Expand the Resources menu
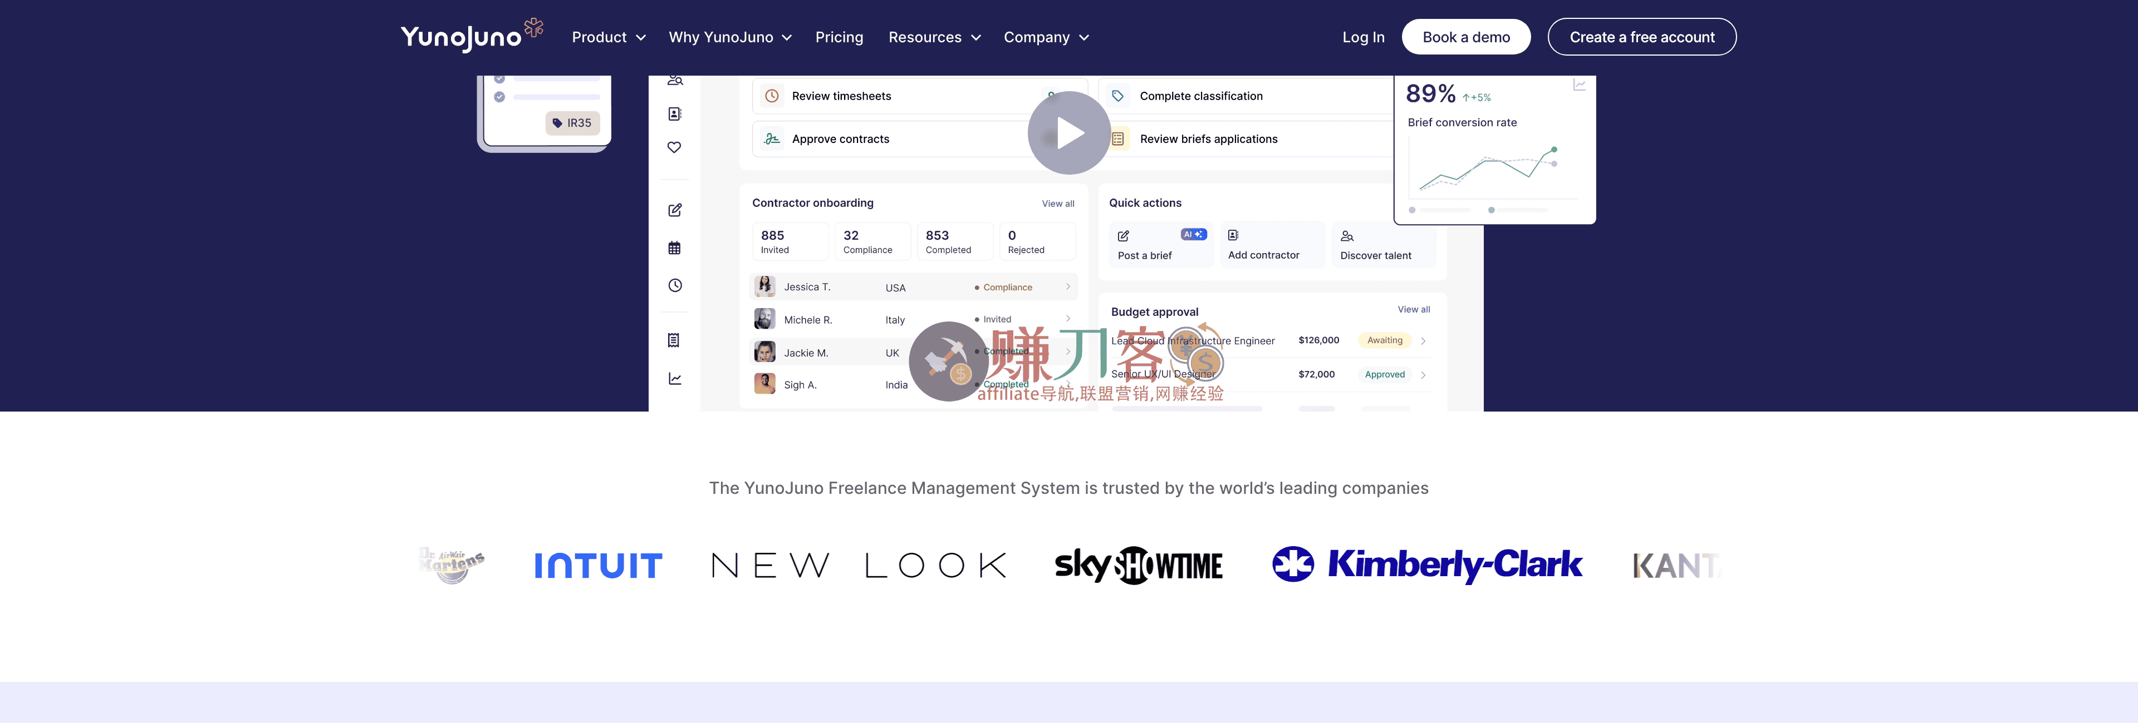Viewport: 2138px width, 723px height. 935,37
